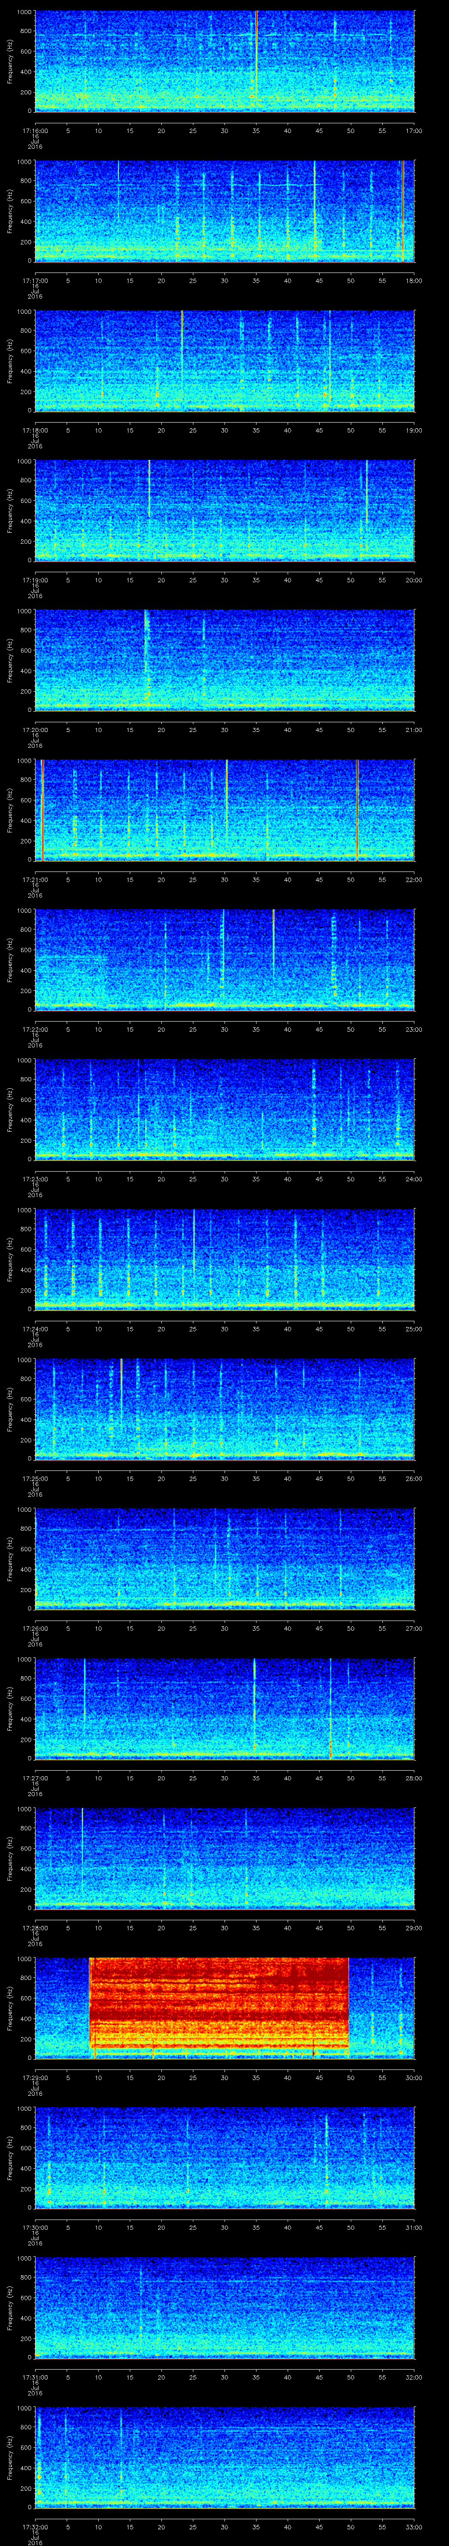Click the 17:26:00 start time label
The width and height of the screenshot is (449, 2546).
coord(35,1628)
